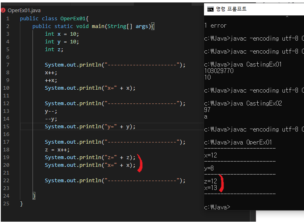Click 'public class OperEx01{' on line 1
Viewport: 304px width, 222px height.
54,19
